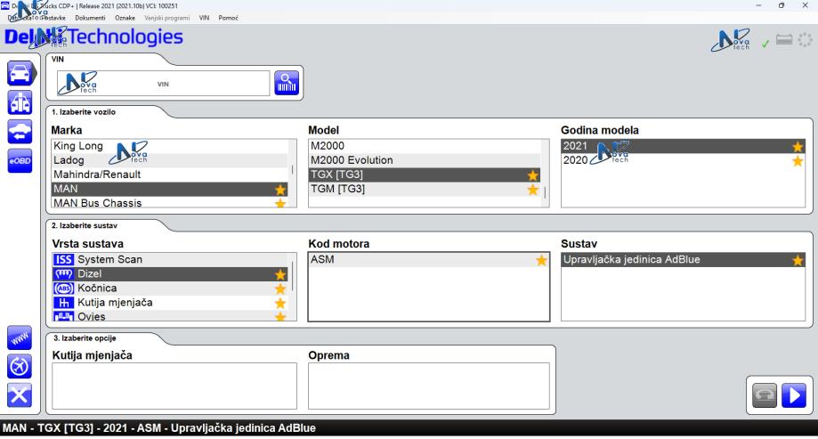Select MAN Bus Chassis brand
Viewport: 818px width, 439px height.
point(169,202)
